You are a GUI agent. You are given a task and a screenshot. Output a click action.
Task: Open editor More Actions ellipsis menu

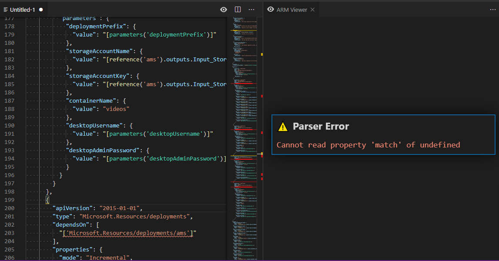coord(251,10)
